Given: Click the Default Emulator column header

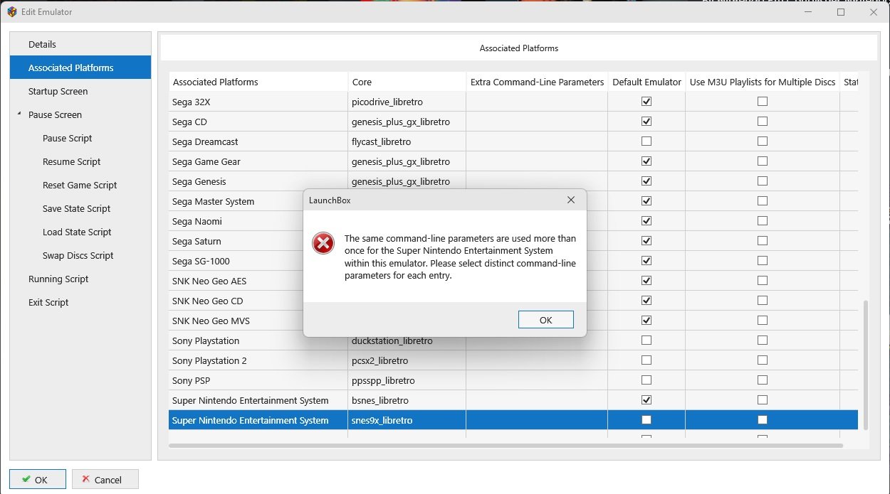Looking at the screenshot, I should coord(646,82).
